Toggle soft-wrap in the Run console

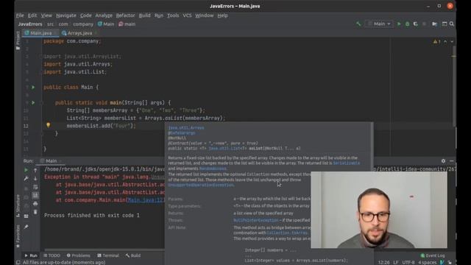point(35,187)
